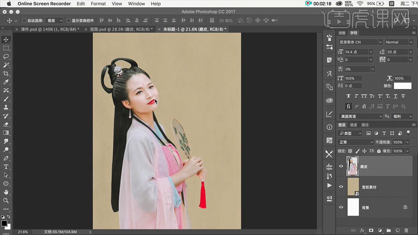Select the Path Selection tool
Image resolution: width=418 pixels, height=235 pixels.
click(x=6, y=175)
